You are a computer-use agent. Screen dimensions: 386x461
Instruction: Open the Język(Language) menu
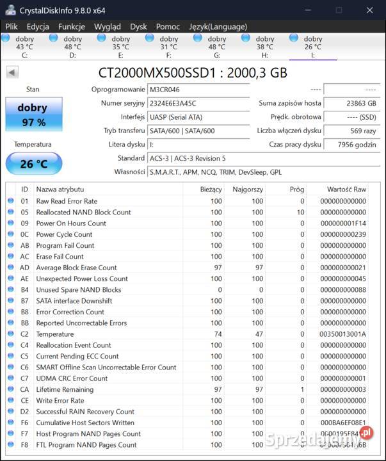218,27
